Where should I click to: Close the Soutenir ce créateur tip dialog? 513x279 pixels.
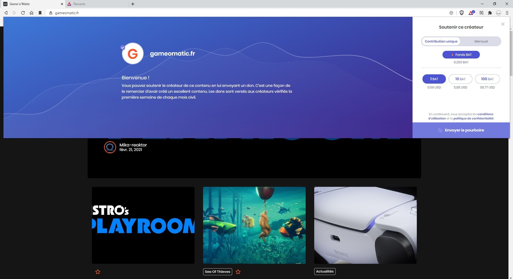(x=503, y=24)
